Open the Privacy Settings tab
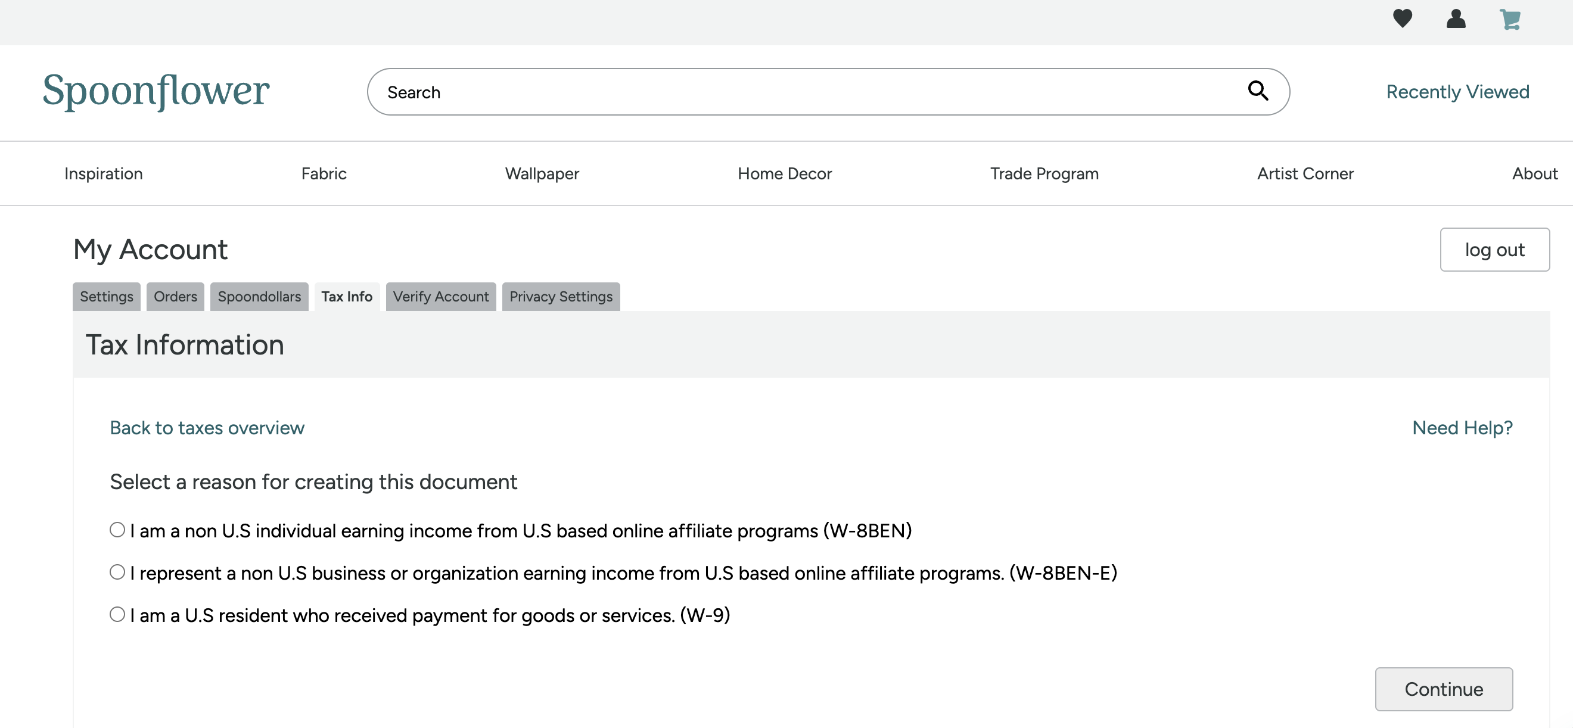 561,296
